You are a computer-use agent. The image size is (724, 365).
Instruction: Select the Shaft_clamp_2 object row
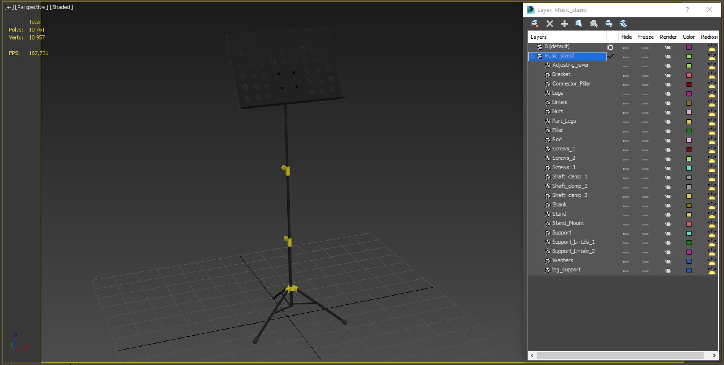coord(570,186)
